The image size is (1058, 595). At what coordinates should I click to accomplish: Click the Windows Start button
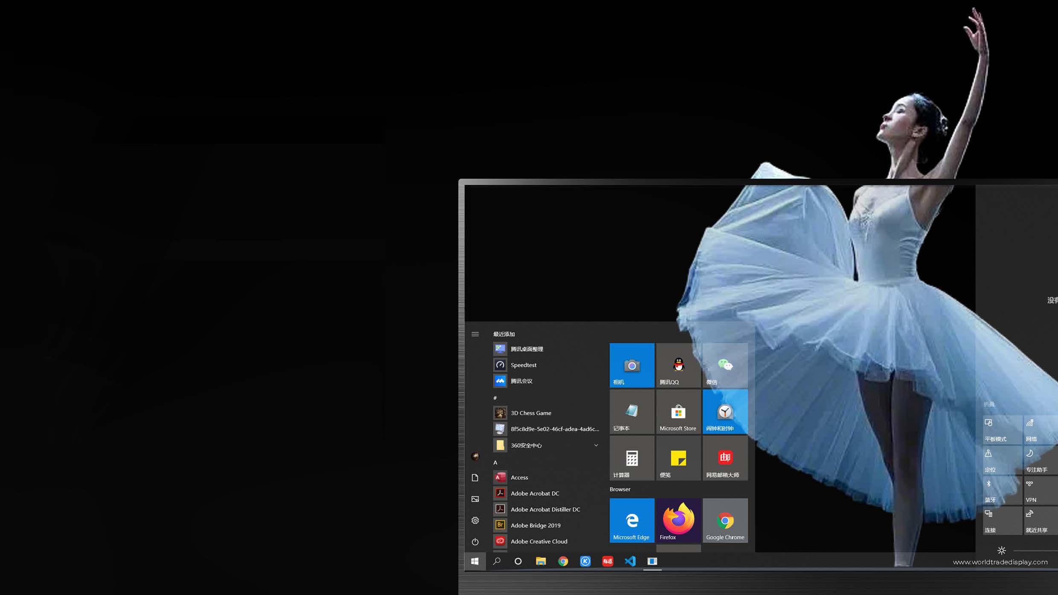click(x=475, y=561)
